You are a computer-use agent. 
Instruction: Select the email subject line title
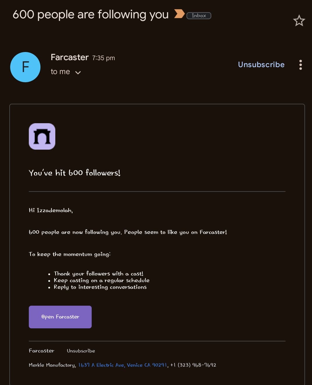pyautogui.click(x=91, y=14)
